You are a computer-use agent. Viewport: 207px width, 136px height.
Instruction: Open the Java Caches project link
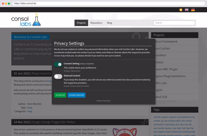point(175,48)
